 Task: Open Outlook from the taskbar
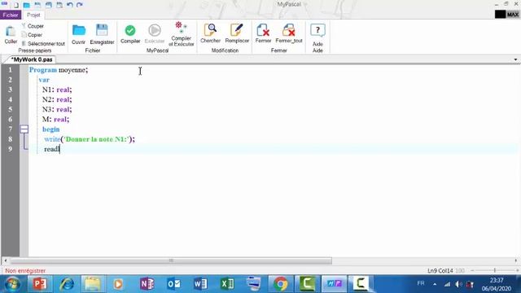173,284
